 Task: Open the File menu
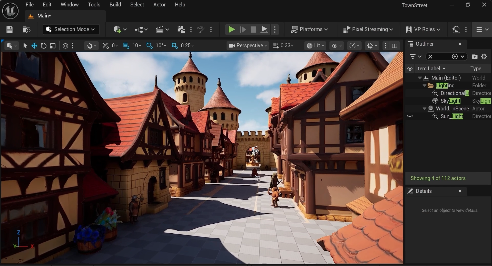click(x=30, y=5)
